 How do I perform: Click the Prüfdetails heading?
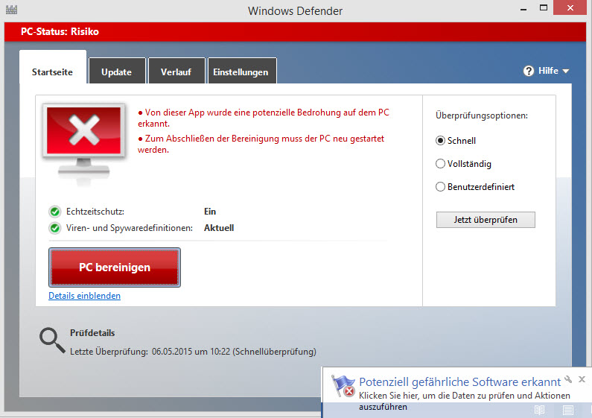[x=92, y=333]
